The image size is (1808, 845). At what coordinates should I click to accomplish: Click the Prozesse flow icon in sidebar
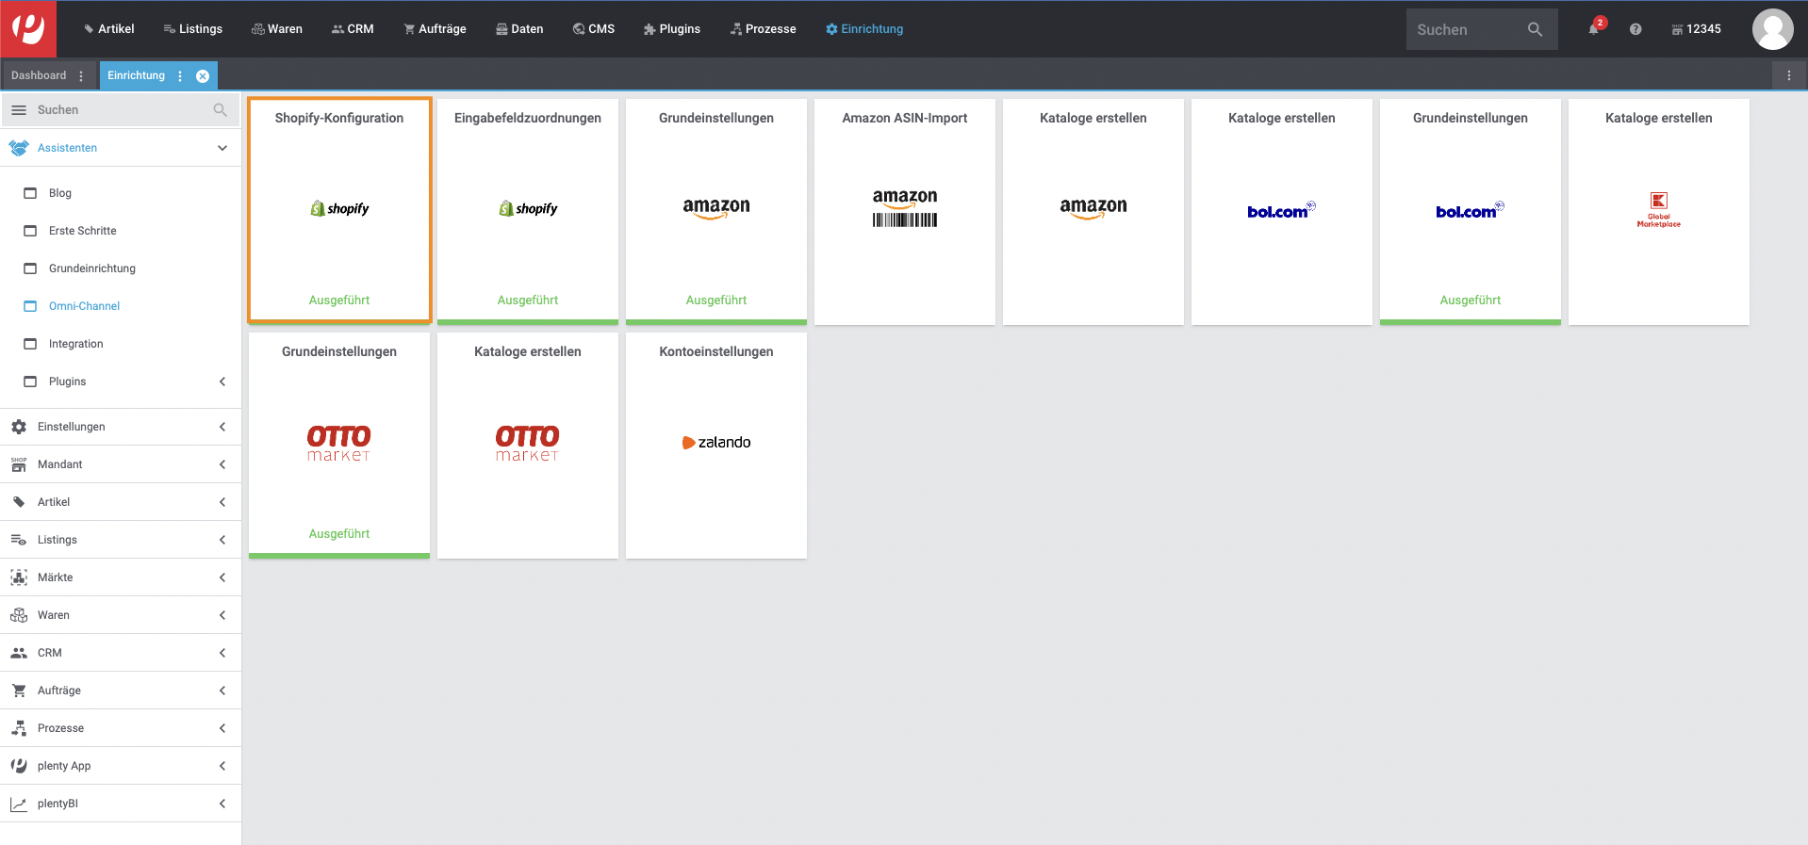click(19, 728)
